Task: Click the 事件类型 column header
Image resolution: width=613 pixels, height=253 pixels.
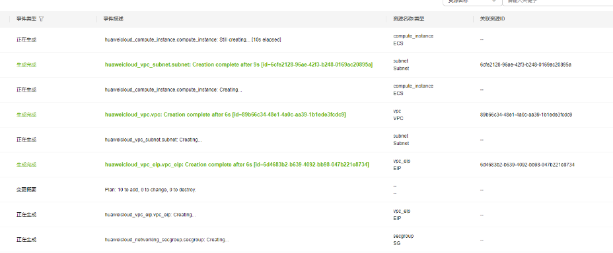Action: pos(26,18)
